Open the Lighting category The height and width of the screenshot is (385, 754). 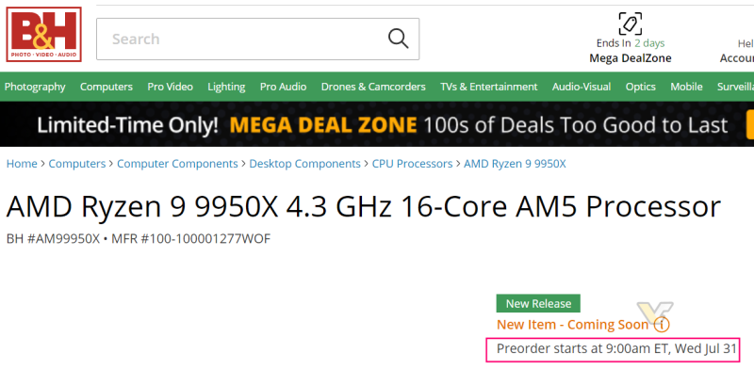(226, 87)
